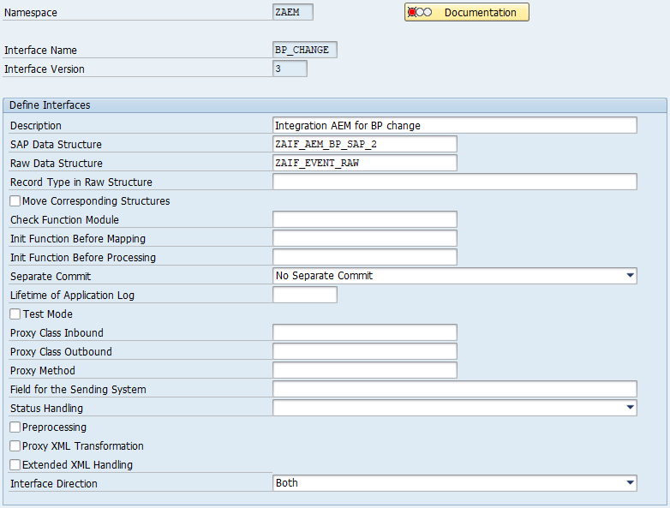
Task: Click the SAP Data Structure field
Action: point(364,144)
